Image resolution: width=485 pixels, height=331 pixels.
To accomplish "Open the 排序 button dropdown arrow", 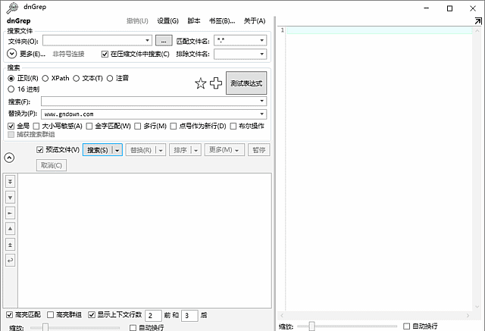I will (x=196, y=150).
